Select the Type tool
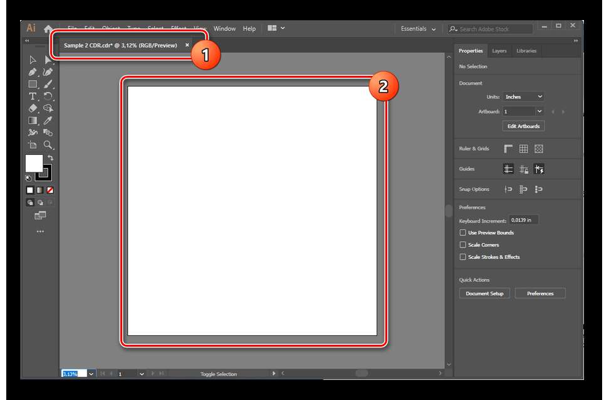The width and height of the screenshot is (604, 400). 33,97
